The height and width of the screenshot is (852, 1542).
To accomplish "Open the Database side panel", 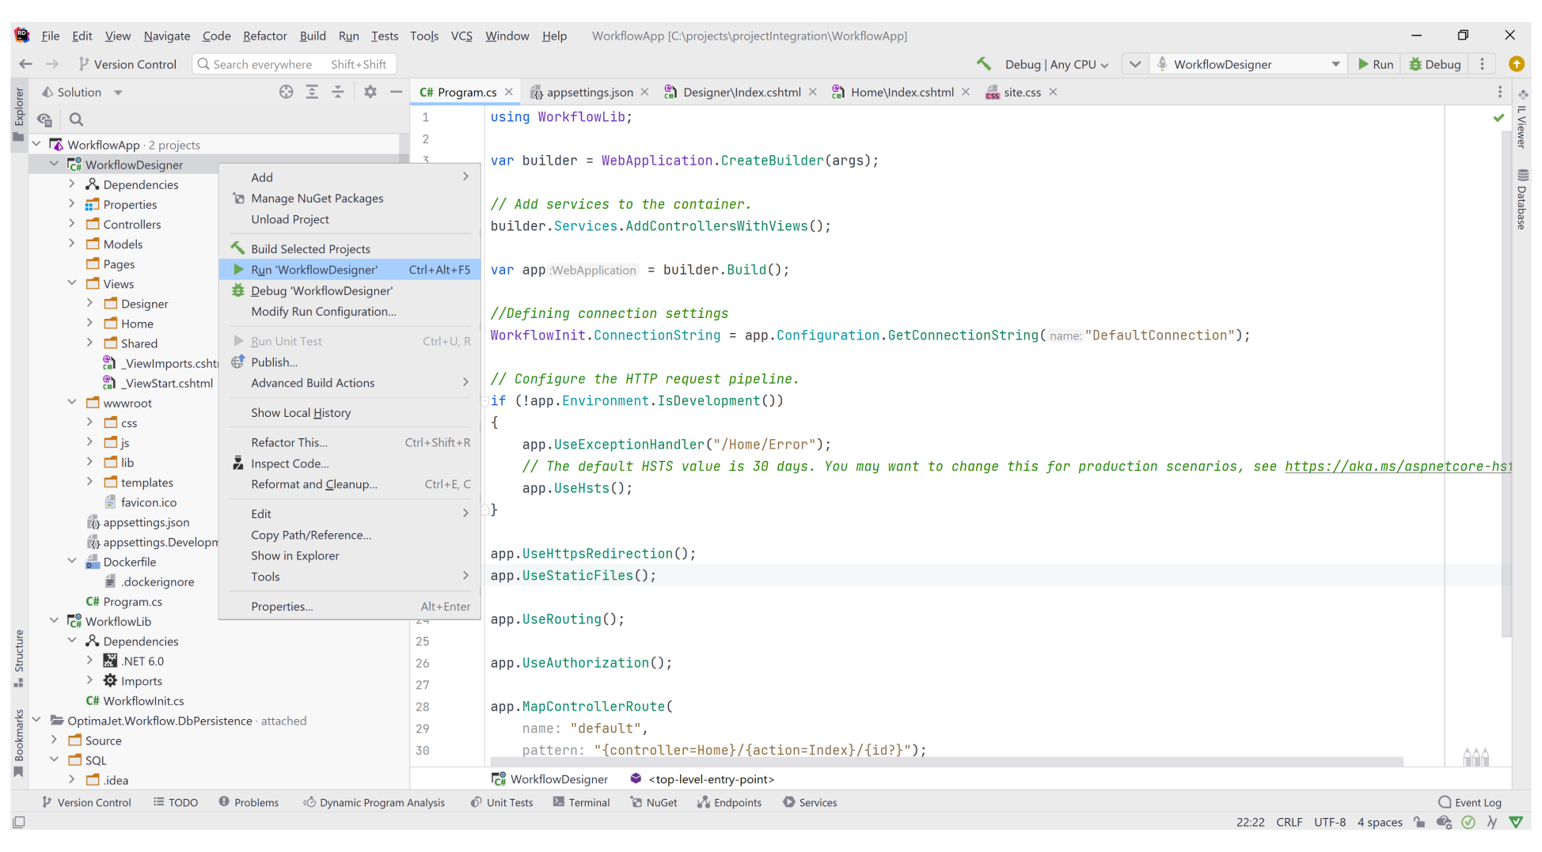I will pyautogui.click(x=1521, y=199).
